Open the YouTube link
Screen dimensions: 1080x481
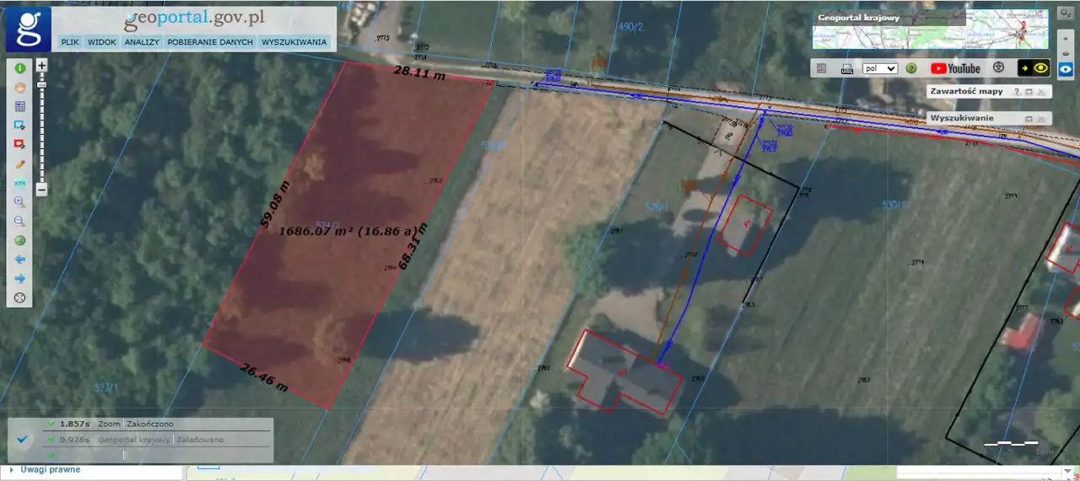pyautogui.click(x=955, y=68)
